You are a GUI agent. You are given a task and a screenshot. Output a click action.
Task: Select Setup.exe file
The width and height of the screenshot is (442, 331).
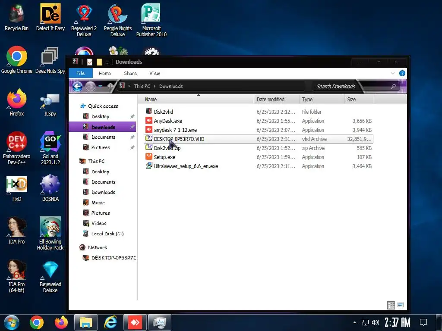pyautogui.click(x=259, y=157)
